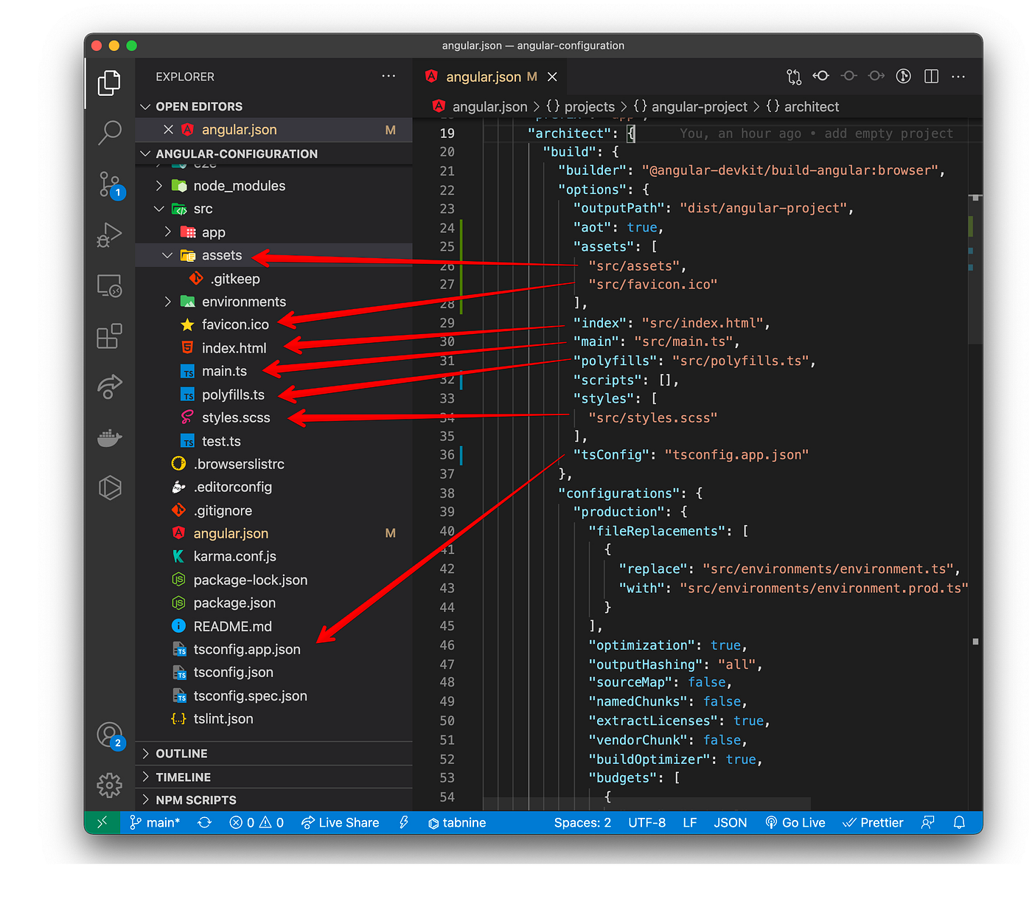
Task: Open notifications via the bell icon
Action: [x=958, y=822]
